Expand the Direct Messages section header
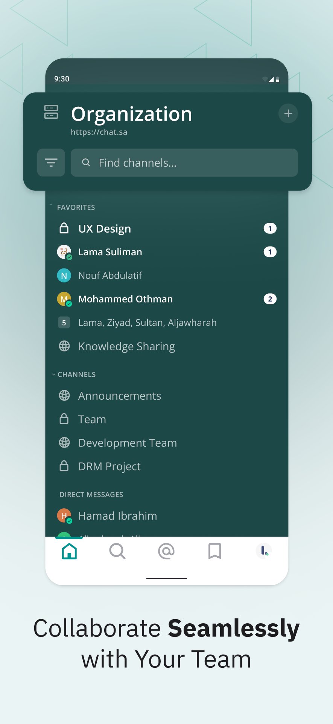The image size is (333, 724). (x=91, y=494)
